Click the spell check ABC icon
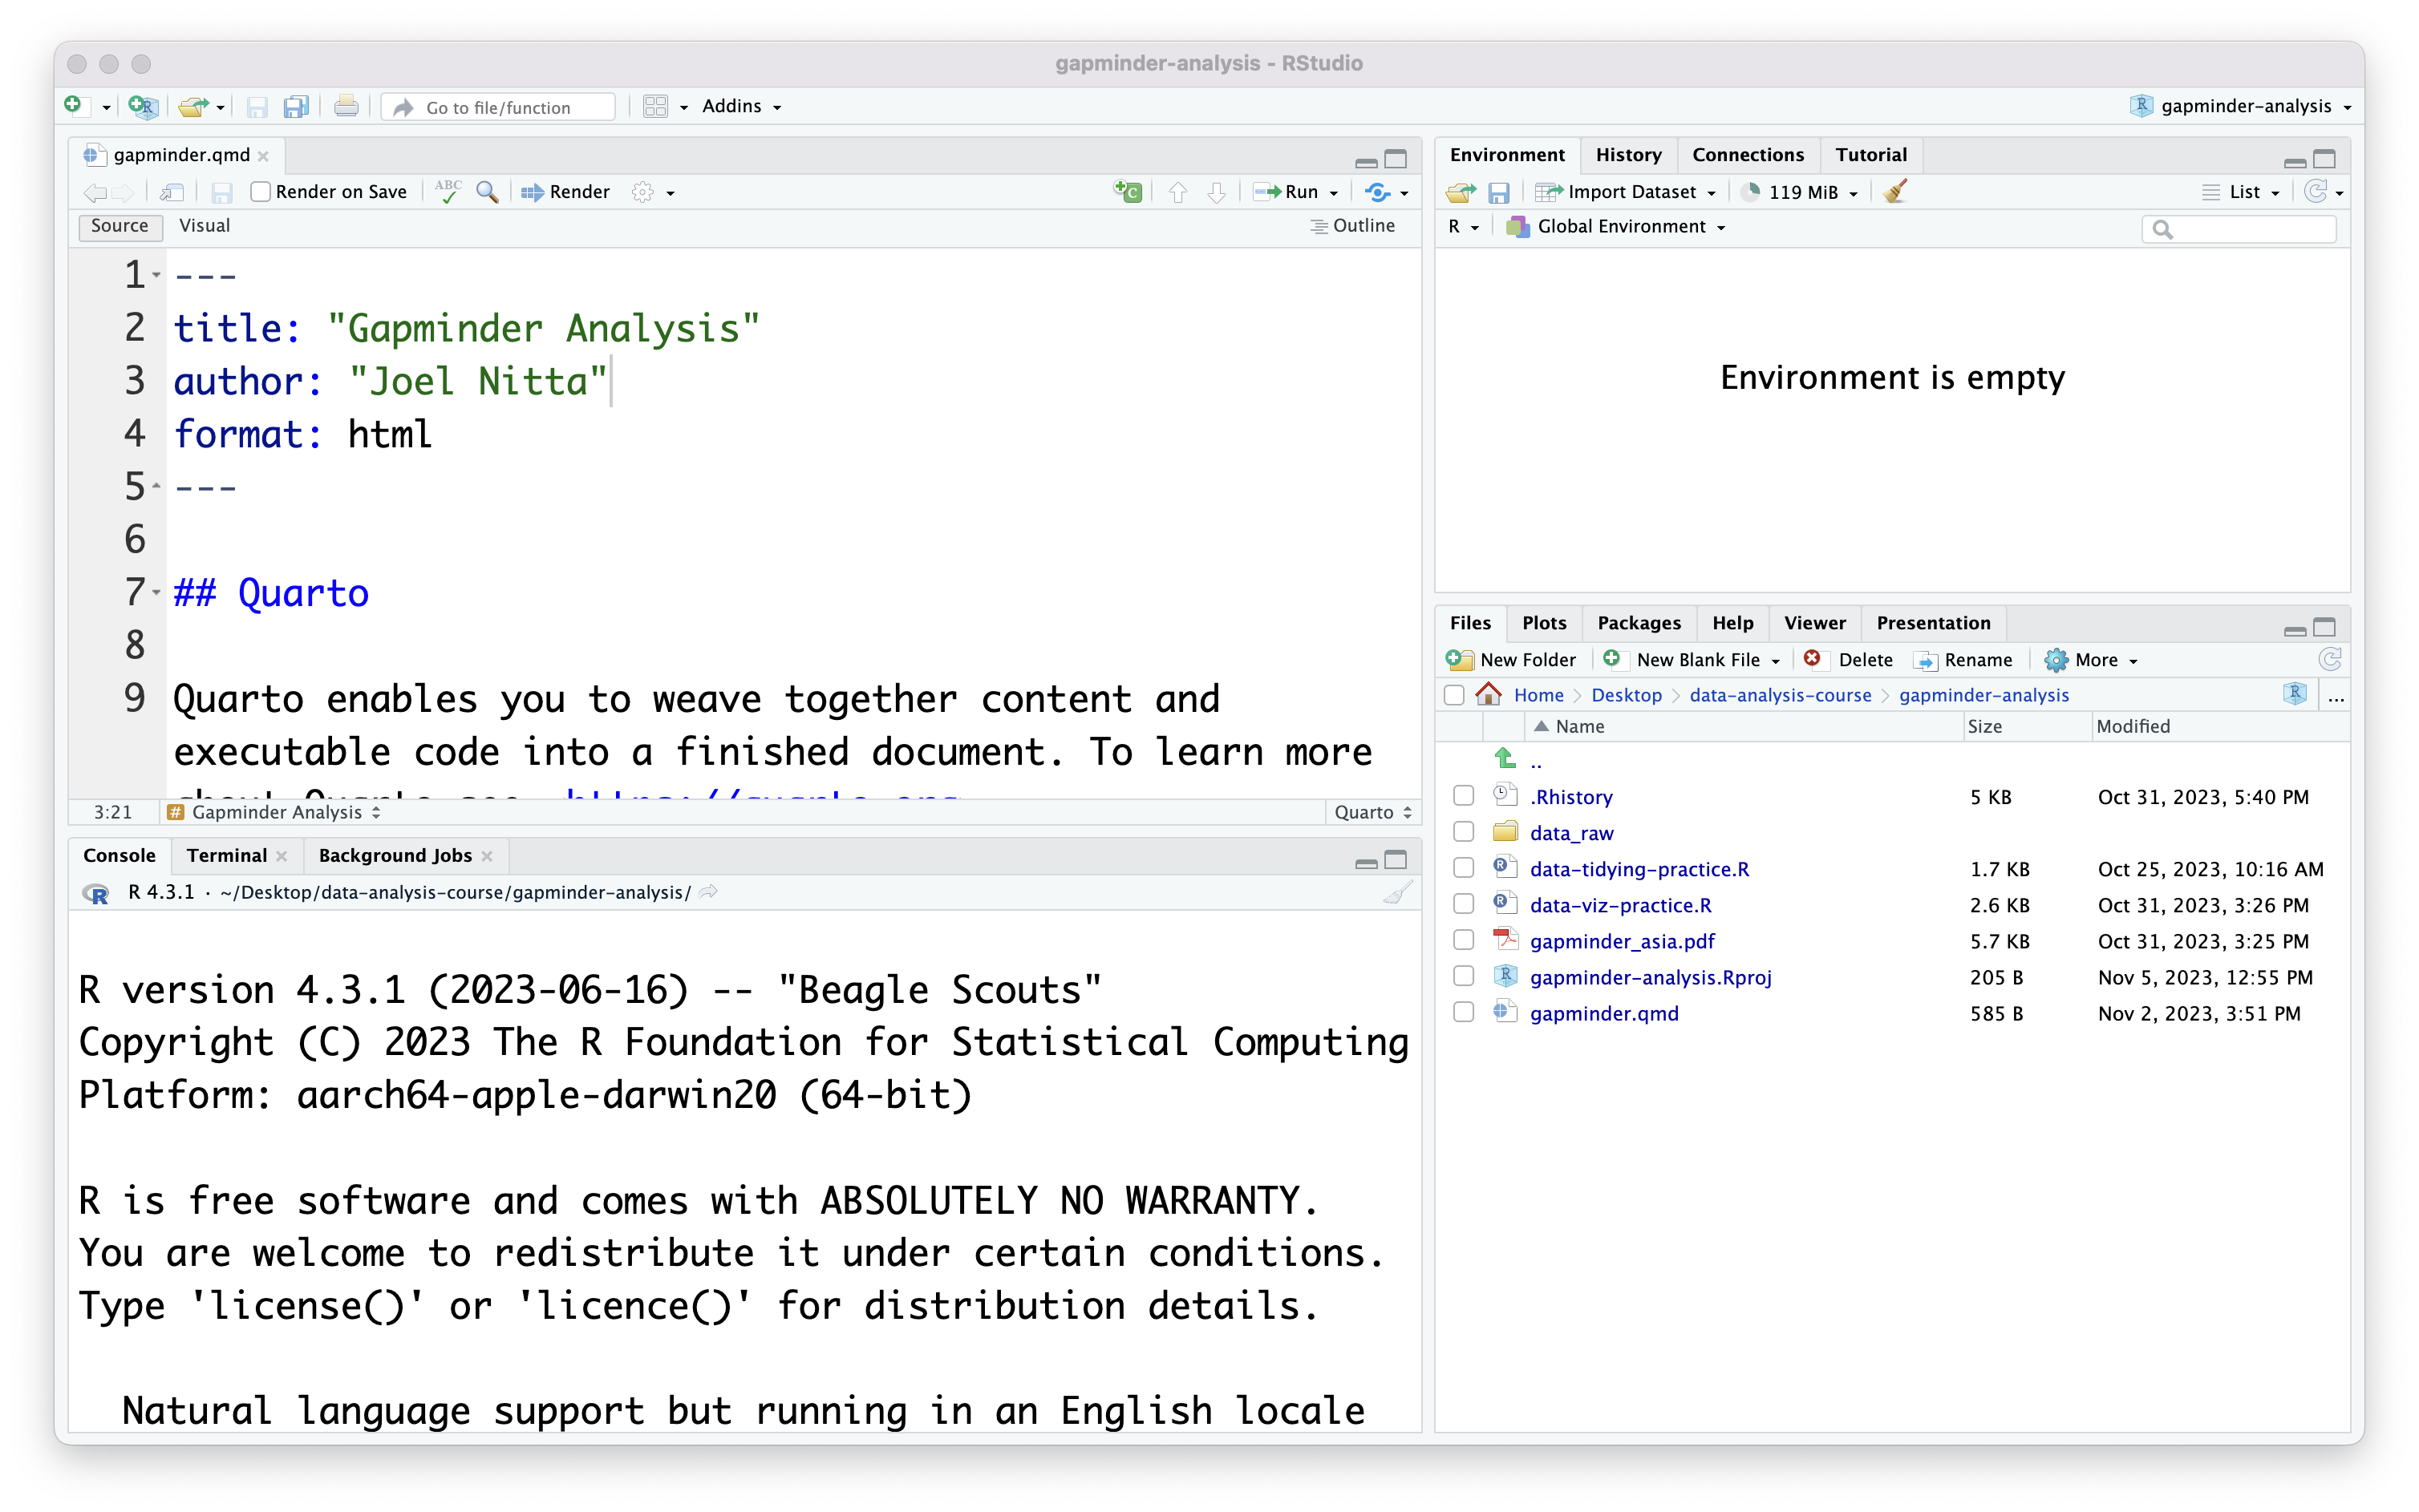Viewport: 2419px width, 1512px height. click(448, 192)
